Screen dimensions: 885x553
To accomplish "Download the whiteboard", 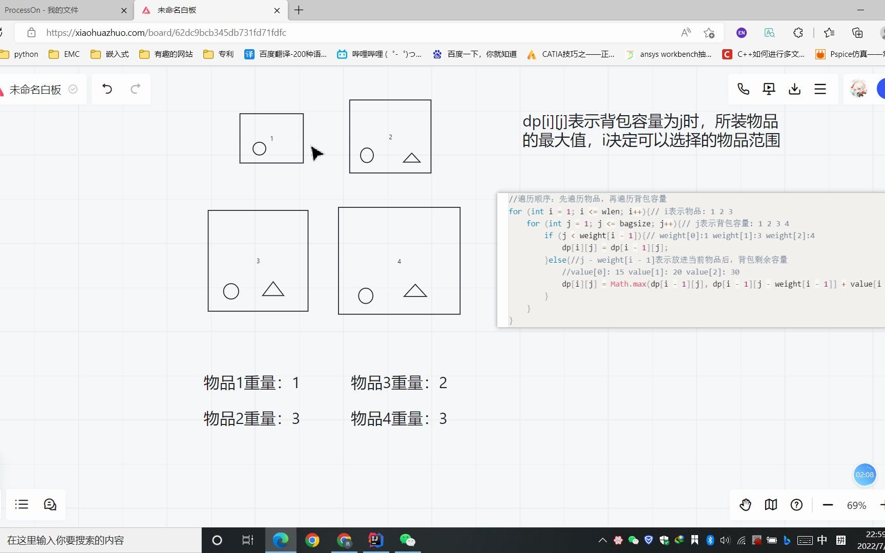I will coord(794,89).
